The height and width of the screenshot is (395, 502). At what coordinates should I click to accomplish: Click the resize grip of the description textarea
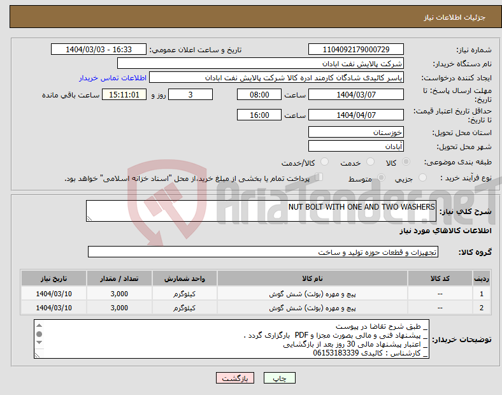click(89, 219)
